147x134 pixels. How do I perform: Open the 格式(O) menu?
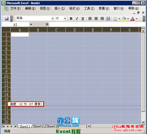(75, 8)
